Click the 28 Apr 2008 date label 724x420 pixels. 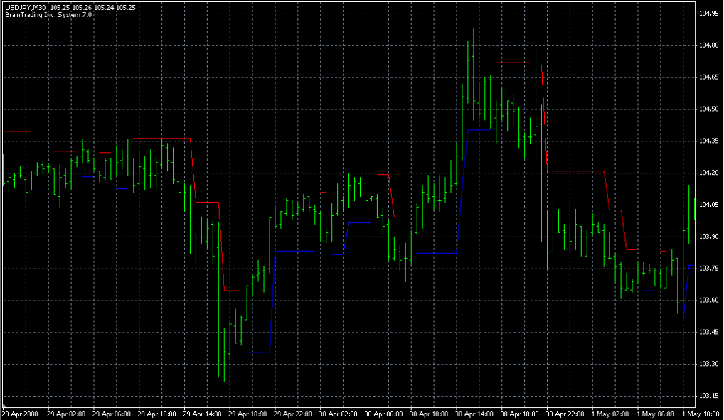tap(19, 414)
